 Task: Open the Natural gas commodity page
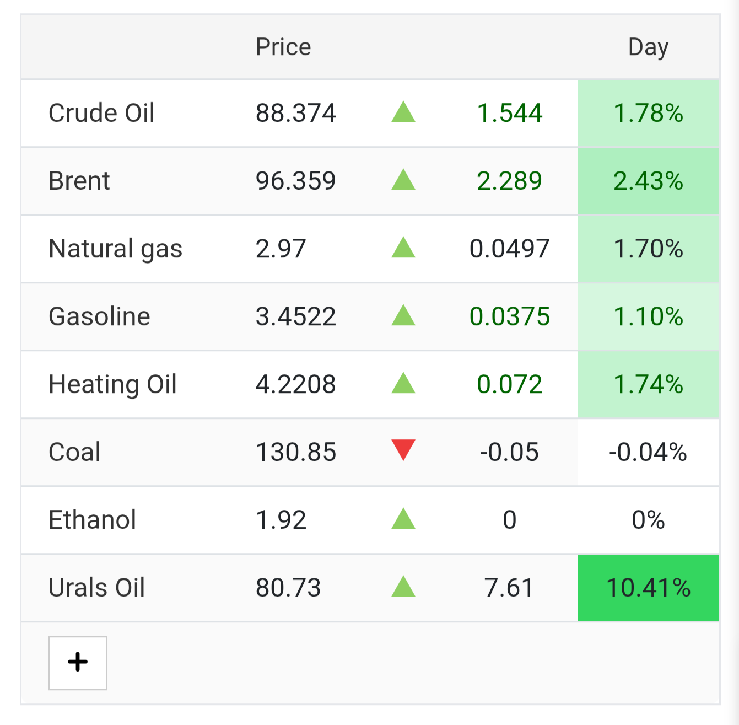tap(115, 249)
